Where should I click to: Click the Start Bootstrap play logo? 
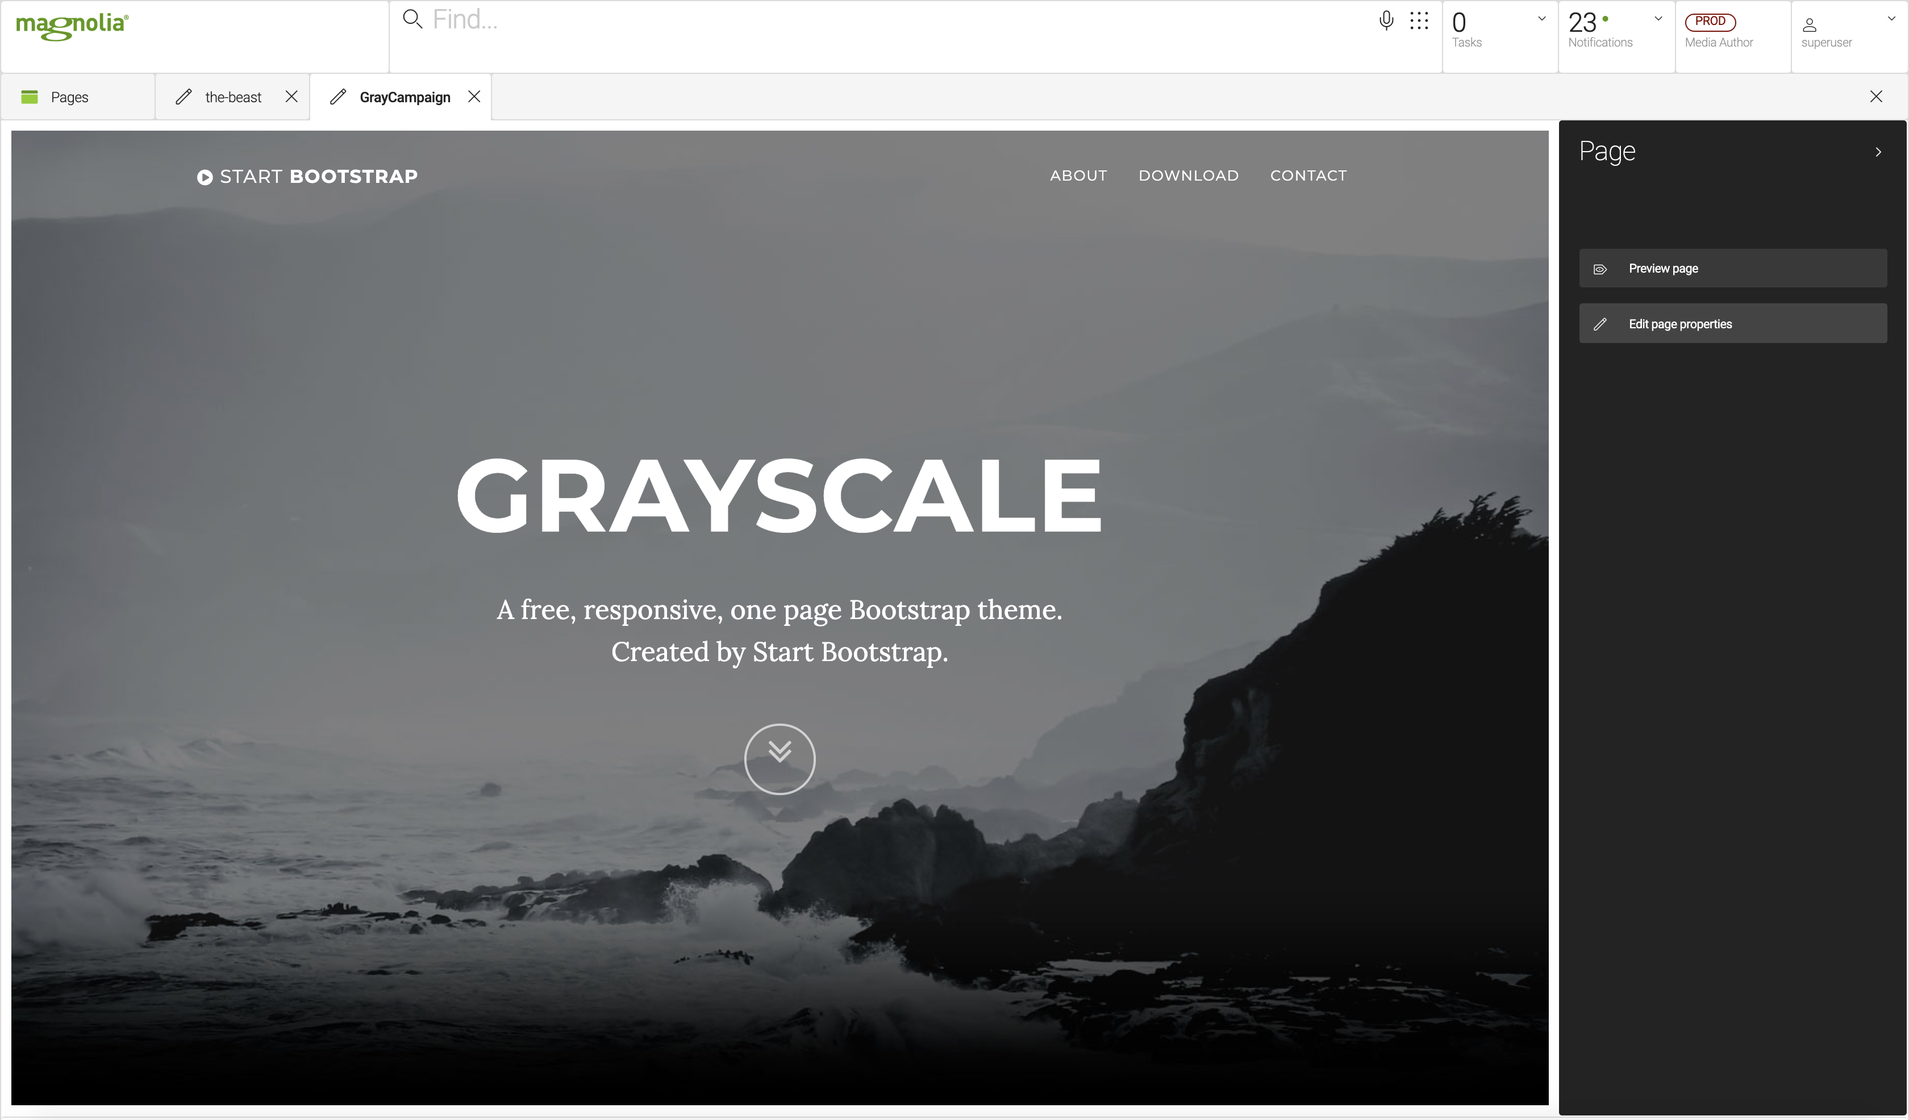click(205, 177)
